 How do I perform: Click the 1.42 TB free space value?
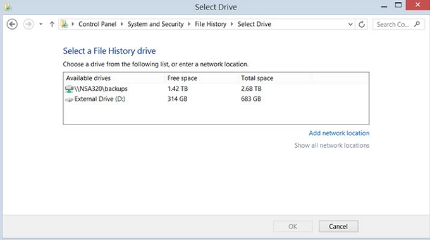(x=178, y=89)
